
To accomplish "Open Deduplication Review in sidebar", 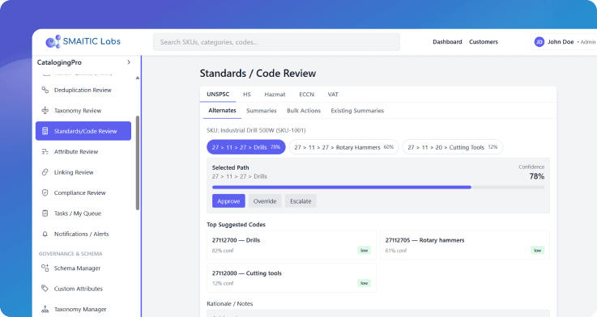I will [x=83, y=90].
